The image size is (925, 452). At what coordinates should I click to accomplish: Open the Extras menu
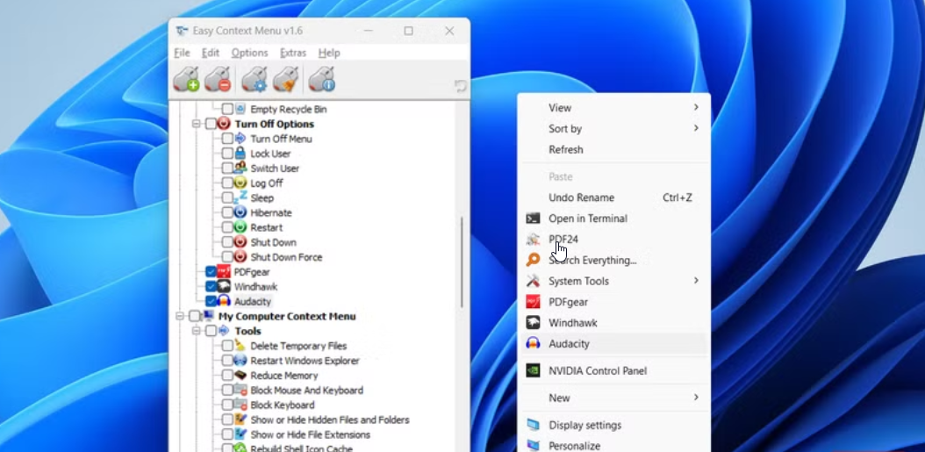(x=292, y=53)
